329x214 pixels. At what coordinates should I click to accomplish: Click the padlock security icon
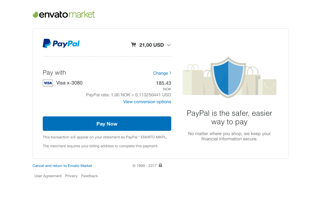click(x=160, y=165)
